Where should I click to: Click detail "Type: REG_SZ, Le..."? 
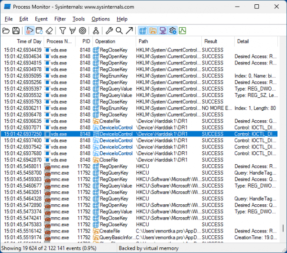[x=256, y=95]
